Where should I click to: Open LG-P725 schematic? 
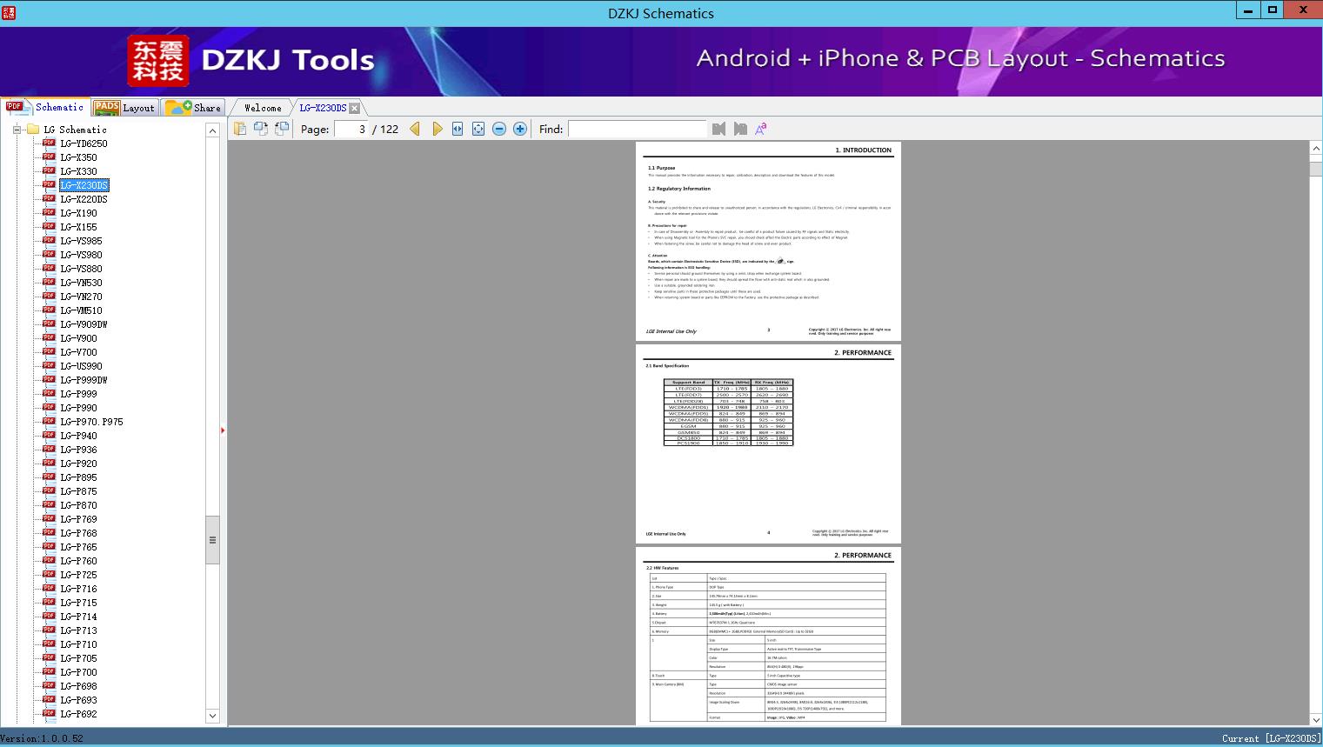[x=78, y=575]
